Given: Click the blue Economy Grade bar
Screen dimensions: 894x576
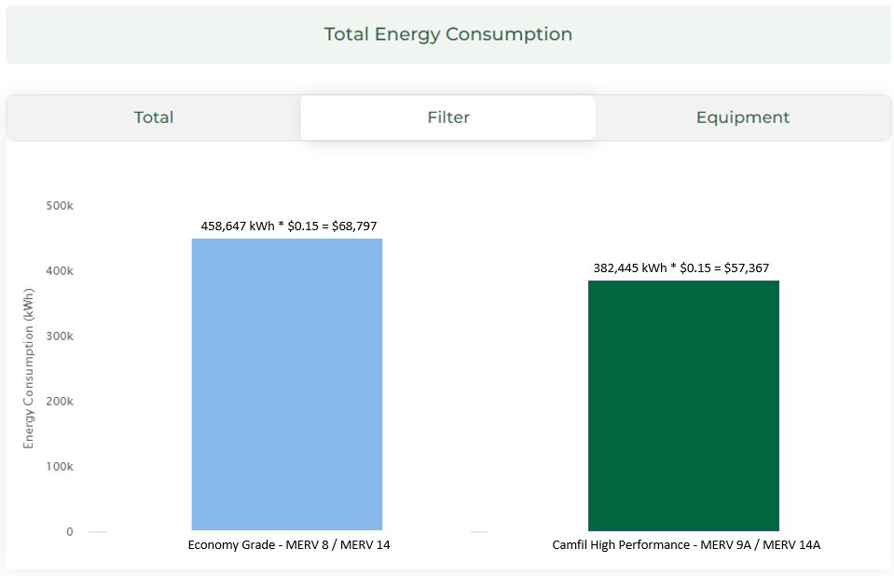Looking at the screenshot, I should pos(287,384).
